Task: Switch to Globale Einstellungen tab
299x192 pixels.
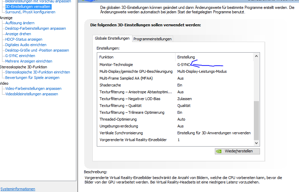Action: point(112,39)
